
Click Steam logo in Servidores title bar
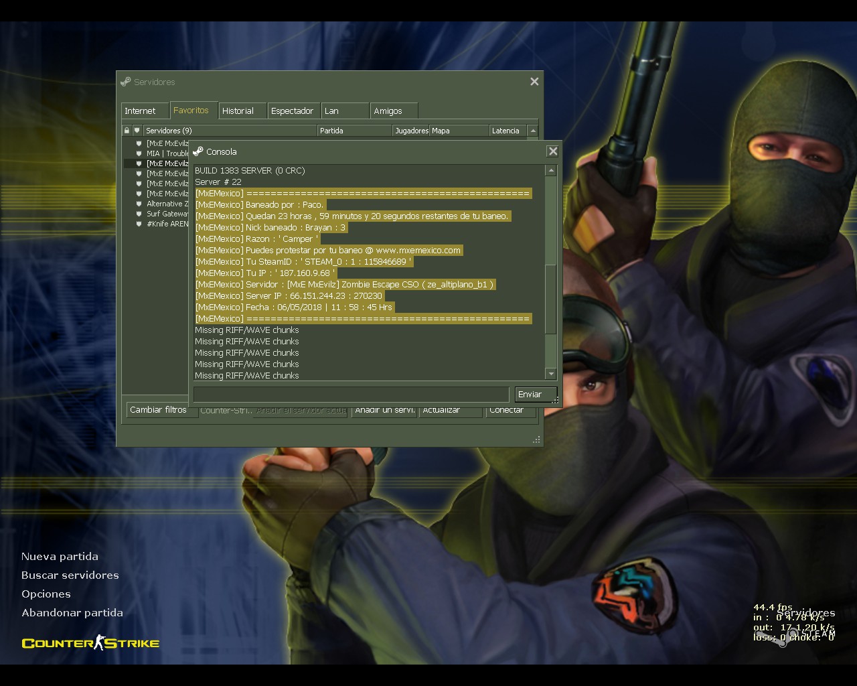tap(125, 82)
